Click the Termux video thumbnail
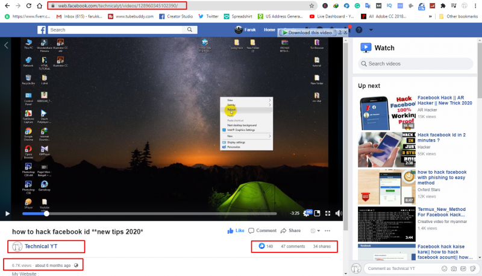 coord(386,224)
